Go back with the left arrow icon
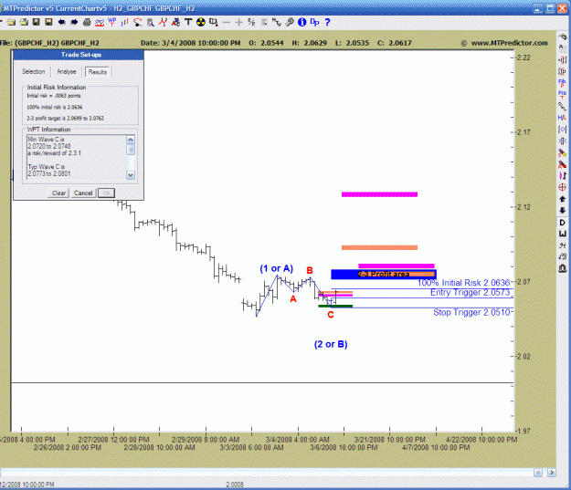The image size is (571, 490). click(x=61, y=23)
